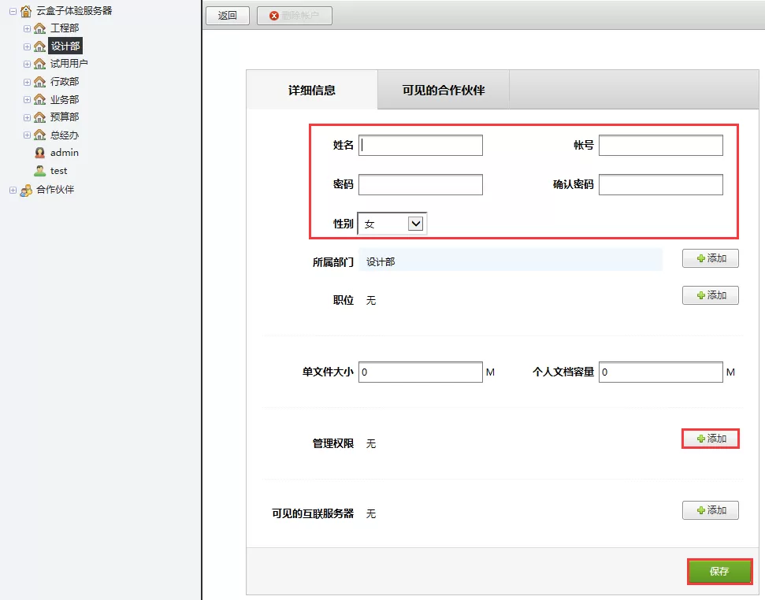
Task: Select the admin user in tree
Action: point(65,153)
